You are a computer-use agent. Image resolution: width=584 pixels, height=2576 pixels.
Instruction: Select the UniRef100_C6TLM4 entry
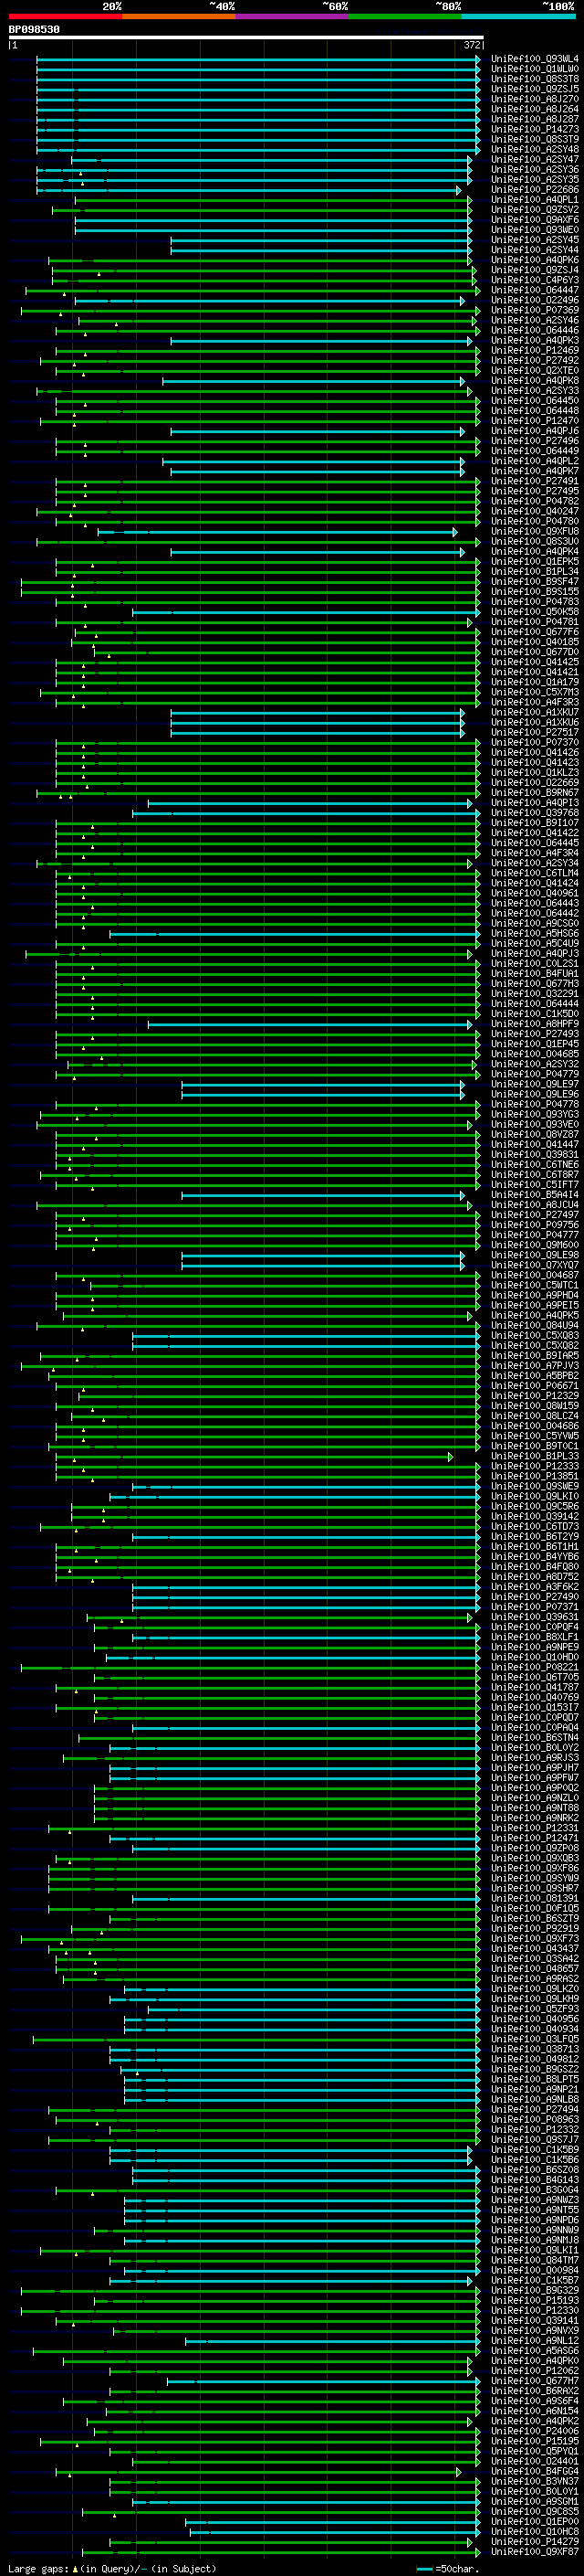tap(534, 874)
